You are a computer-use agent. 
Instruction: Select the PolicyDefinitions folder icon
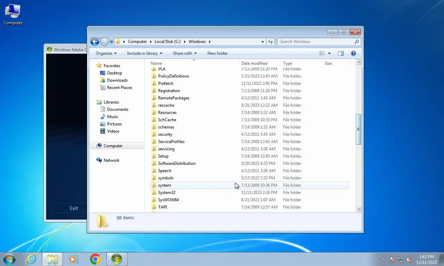pyautogui.click(x=154, y=76)
